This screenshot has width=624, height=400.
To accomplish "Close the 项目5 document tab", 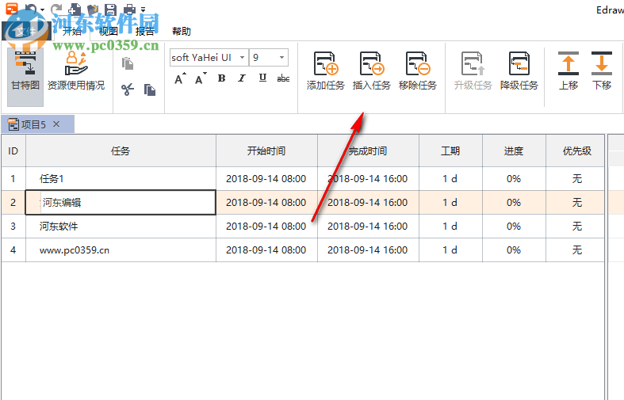I will 56,124.
